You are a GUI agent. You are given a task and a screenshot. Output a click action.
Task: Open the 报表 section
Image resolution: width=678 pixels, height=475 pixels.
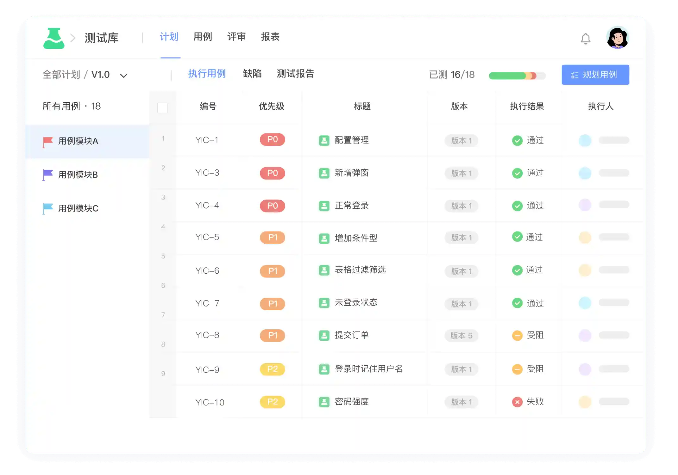coord(271,37)
